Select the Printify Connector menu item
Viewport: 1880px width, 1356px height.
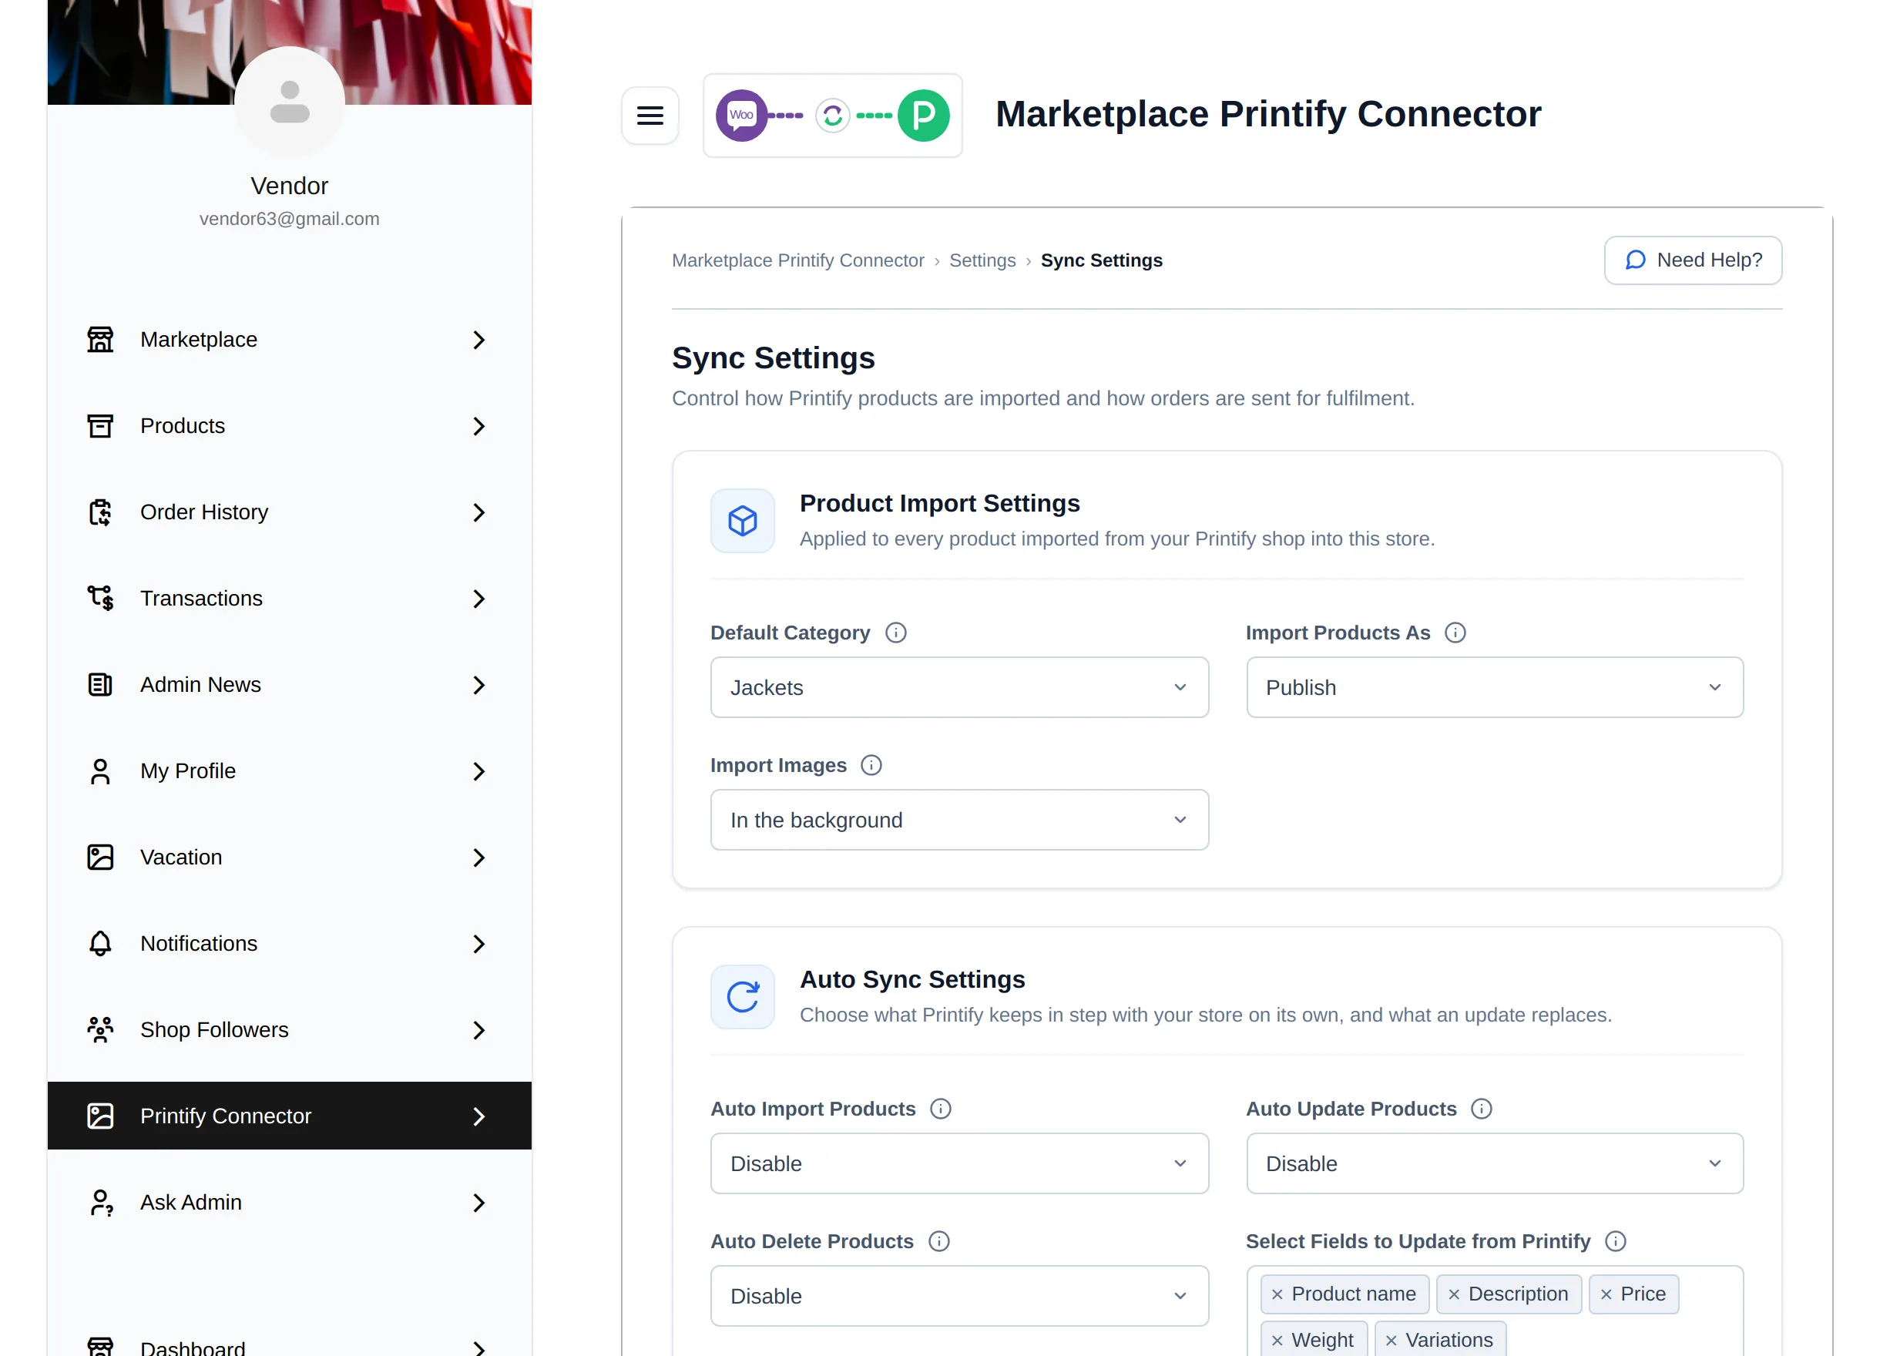pyautogui.click(x=289, y=1116)
